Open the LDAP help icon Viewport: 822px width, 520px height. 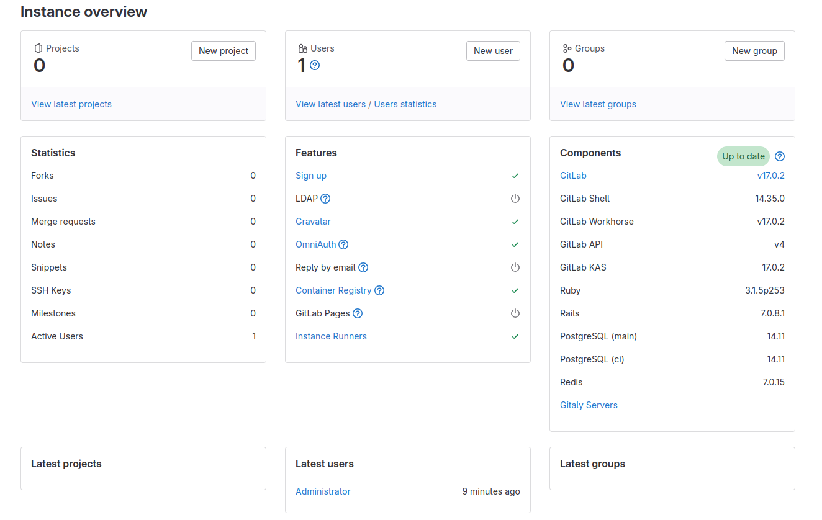pyautogui.click(x=325, y=199)
